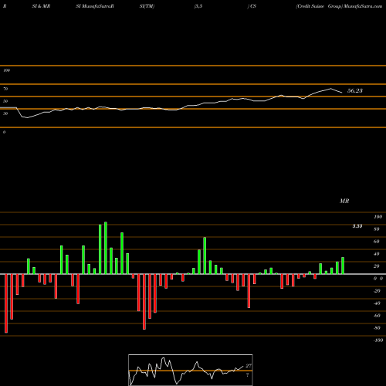Image resolution: width=386 pixels, height=386 pixels.
Task: Click the 'SI(TM)' header label
Action: (x=147, y=6)
